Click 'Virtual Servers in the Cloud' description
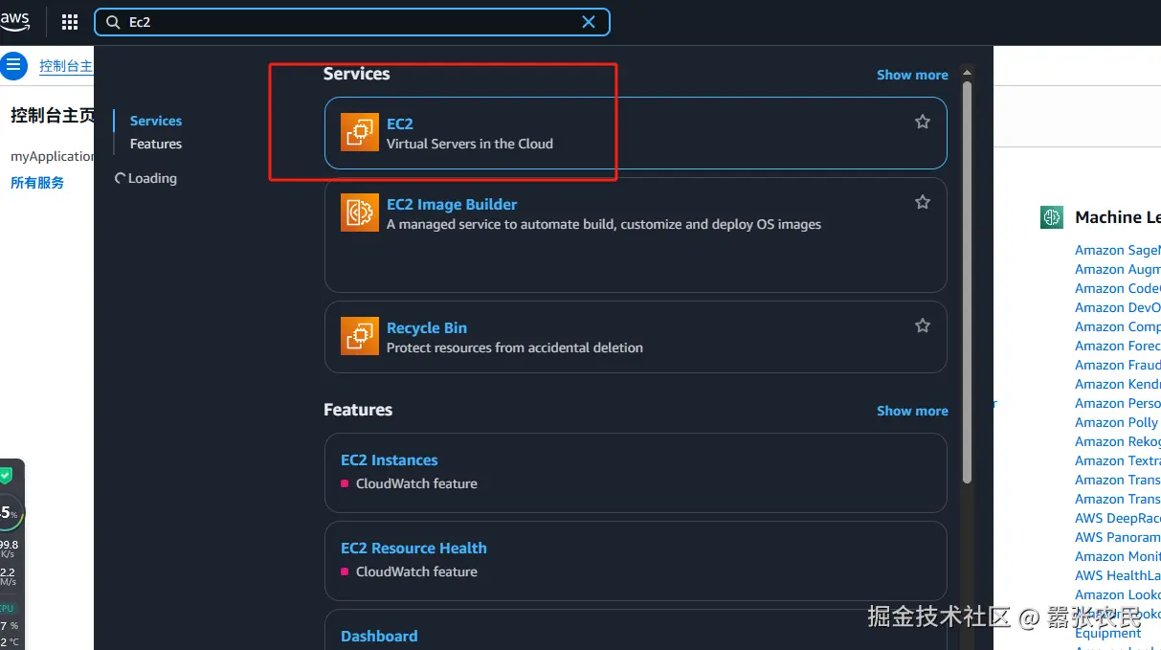The image size is (1161, 650). point(470,144)
